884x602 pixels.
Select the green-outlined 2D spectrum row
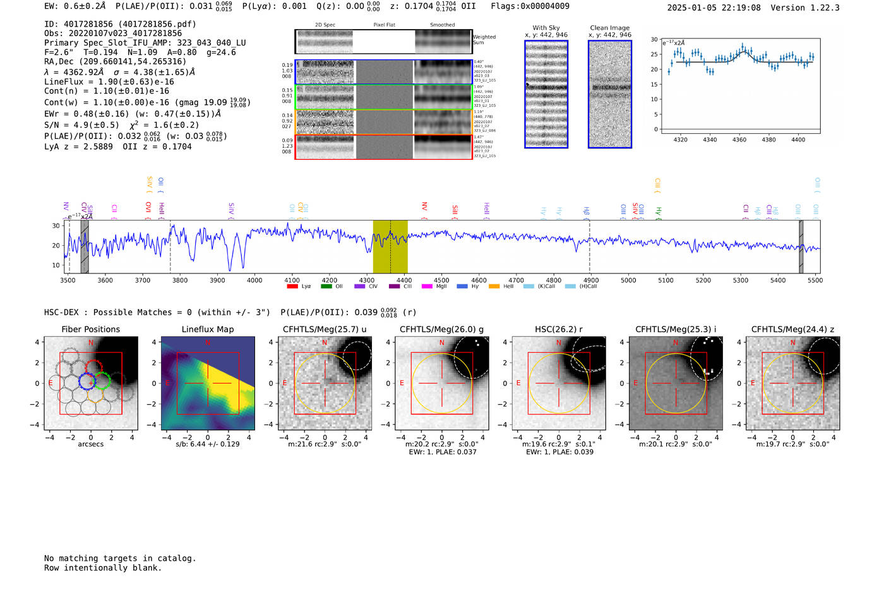(383, 97)
